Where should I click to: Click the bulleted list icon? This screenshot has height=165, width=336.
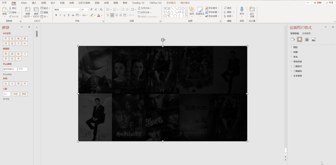point(108,9)
